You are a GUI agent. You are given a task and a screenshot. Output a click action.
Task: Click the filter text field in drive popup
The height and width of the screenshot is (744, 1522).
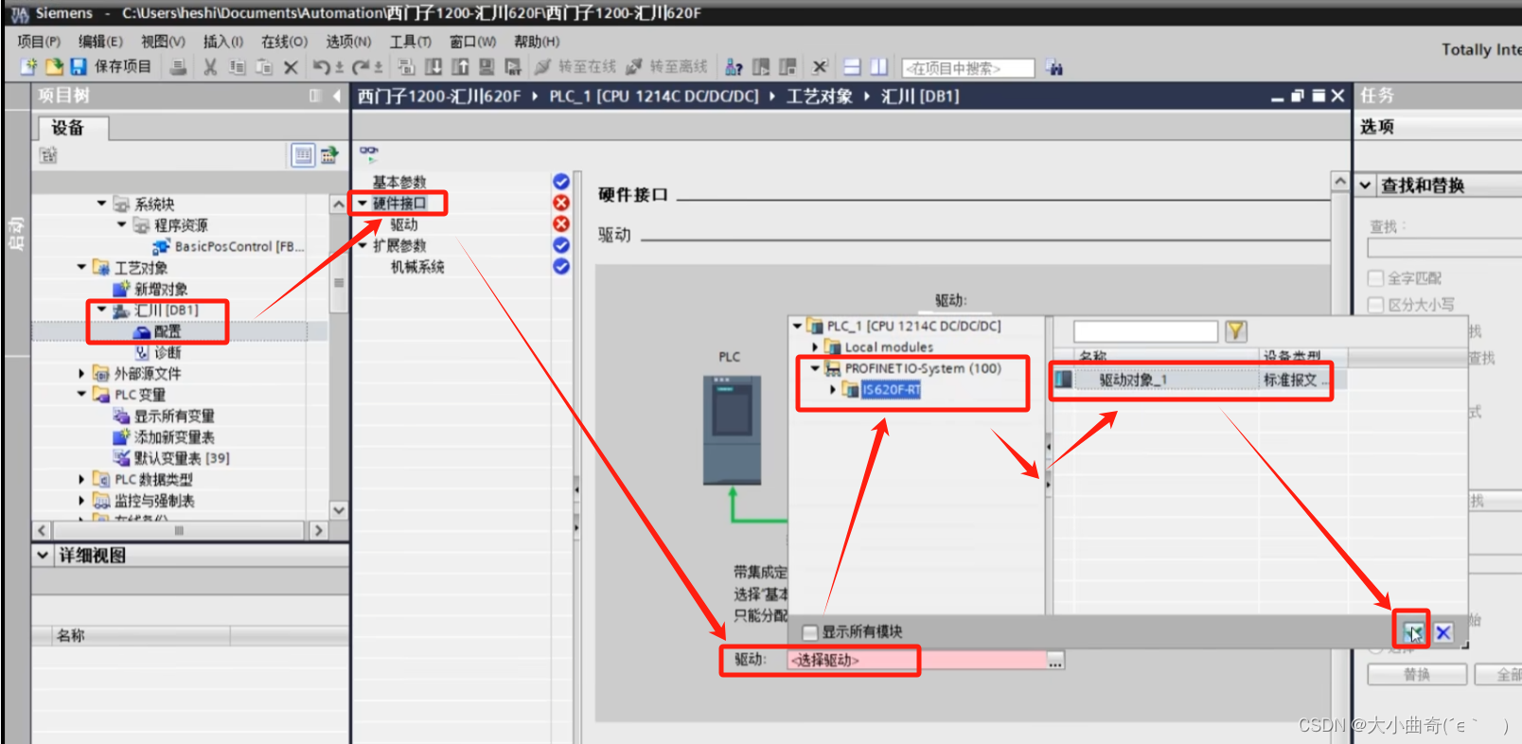tap(1145, 331)
